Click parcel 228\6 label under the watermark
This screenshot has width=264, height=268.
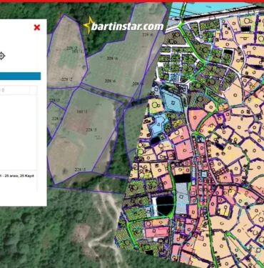tap(148, 34)
